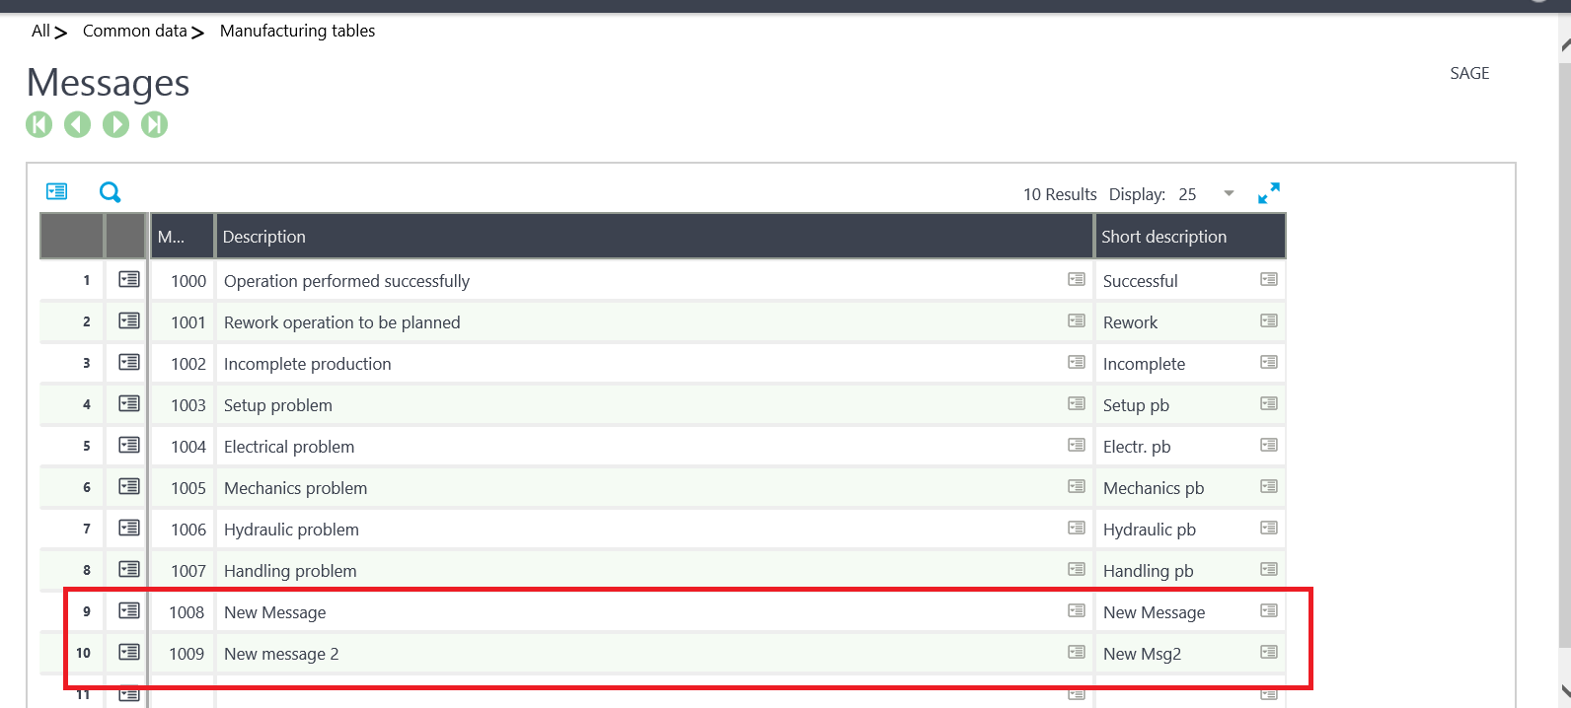Open the Display 25 rows dropdown

tap(1229, 193)
